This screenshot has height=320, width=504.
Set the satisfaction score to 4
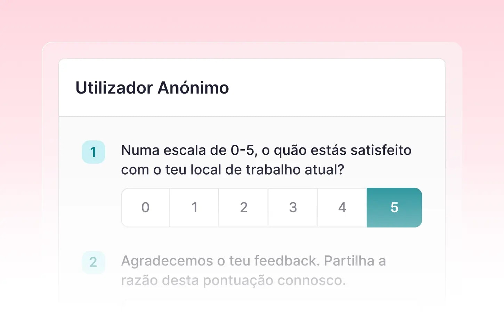click(x=342, y=208)
